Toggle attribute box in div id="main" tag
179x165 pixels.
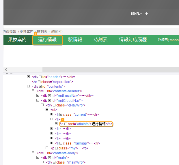pos(49,158)
